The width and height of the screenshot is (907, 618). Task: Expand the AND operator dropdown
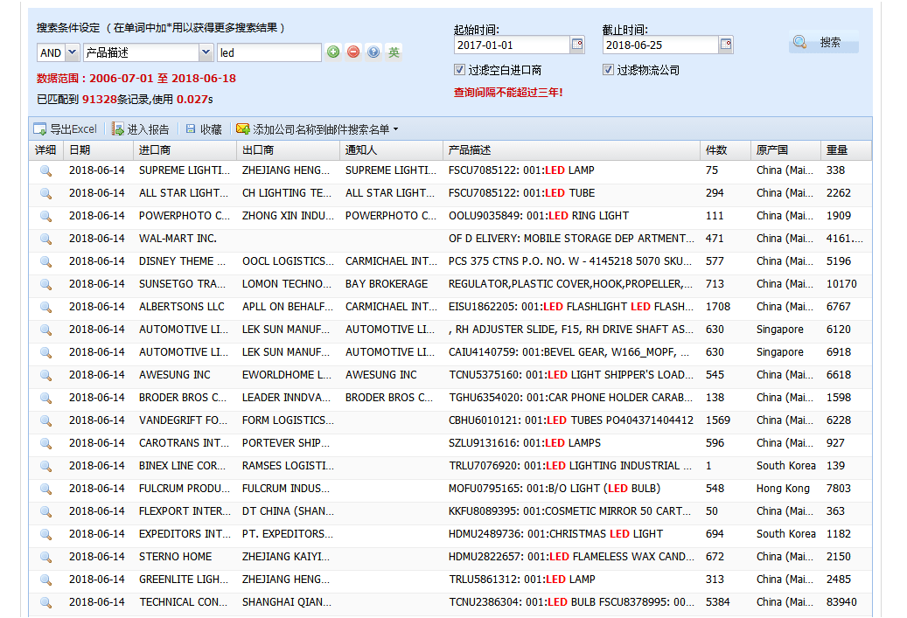coord(72,52)
